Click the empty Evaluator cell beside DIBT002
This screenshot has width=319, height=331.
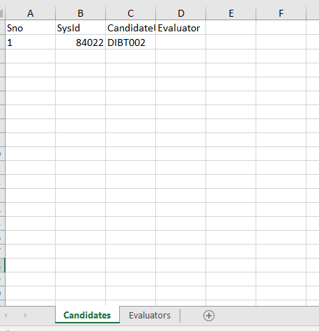click(180, 43)
